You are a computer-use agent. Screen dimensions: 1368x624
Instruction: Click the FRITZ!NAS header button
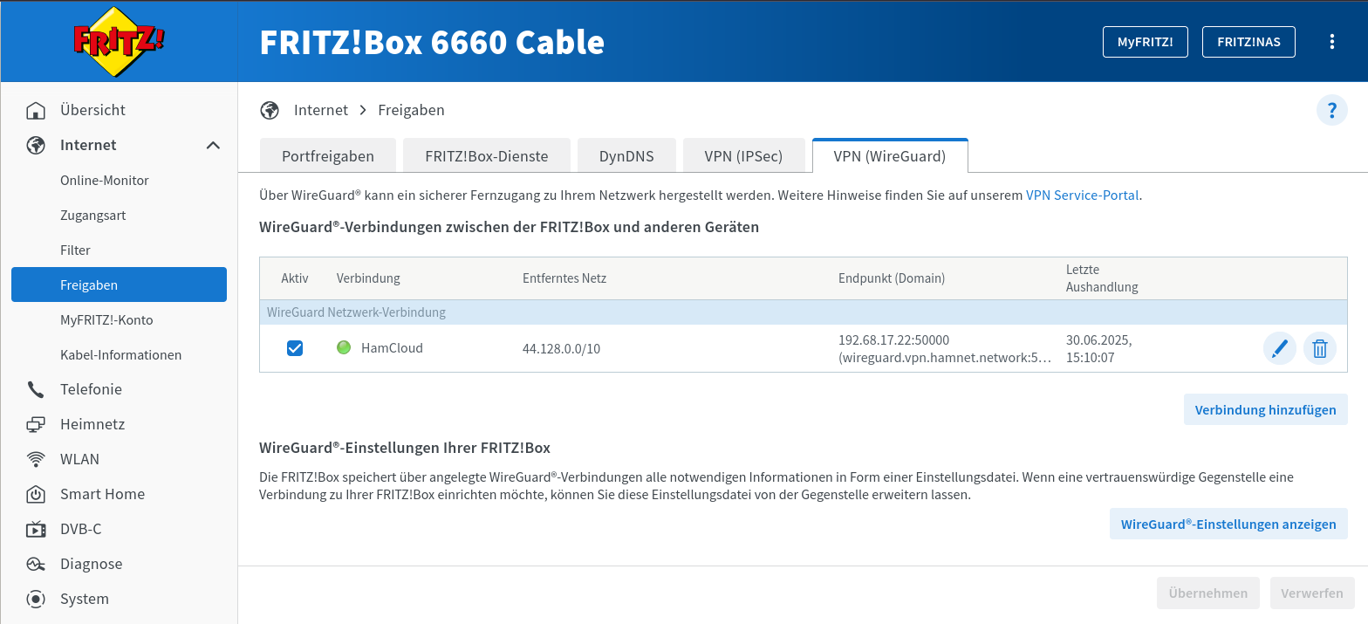click(1248, 42)
